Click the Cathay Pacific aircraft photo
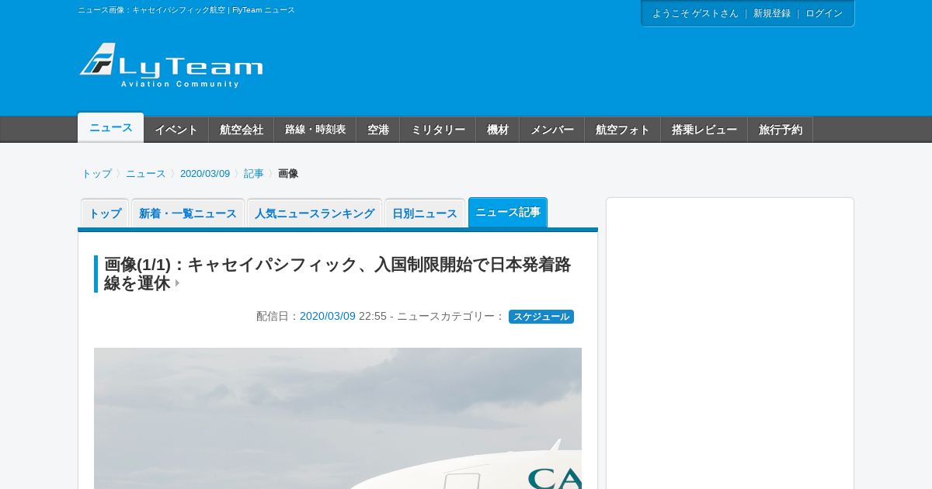Viewport: 932px width, 489px height. point(338,418)
